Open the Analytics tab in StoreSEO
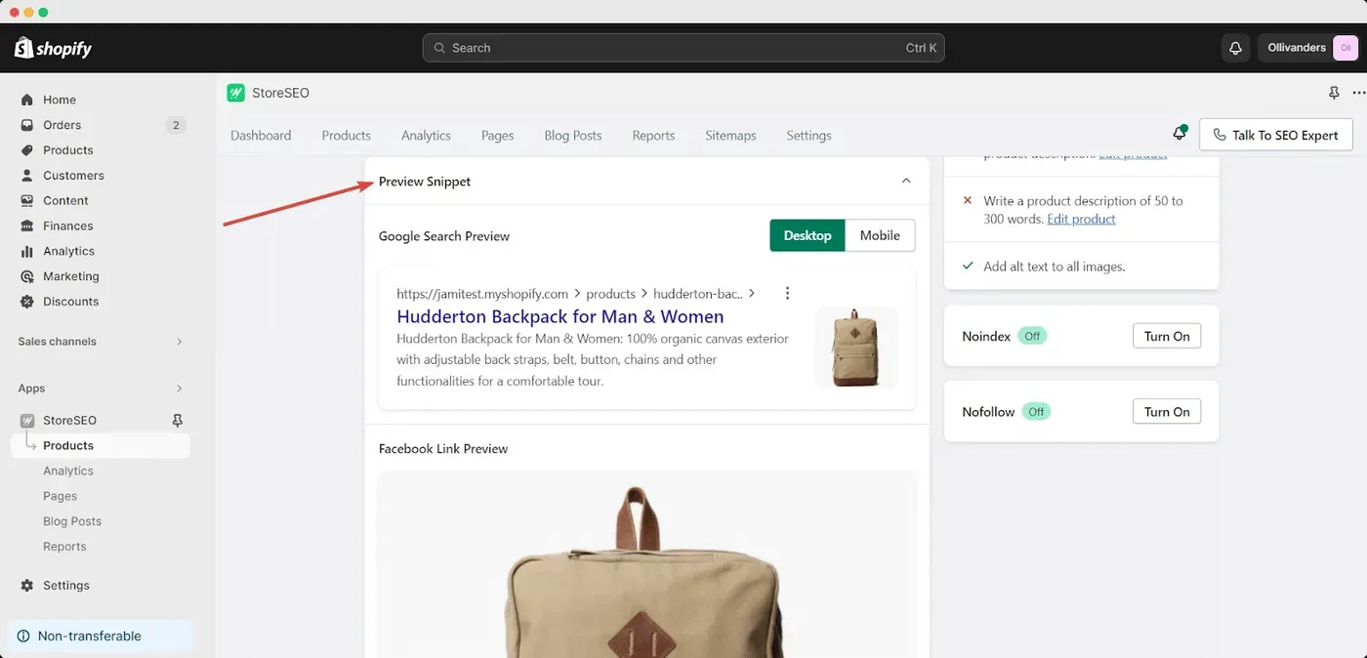 pos(426,136)
